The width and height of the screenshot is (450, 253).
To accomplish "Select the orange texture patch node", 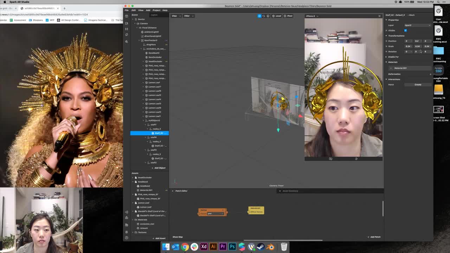I will click(x=212, y=212).
